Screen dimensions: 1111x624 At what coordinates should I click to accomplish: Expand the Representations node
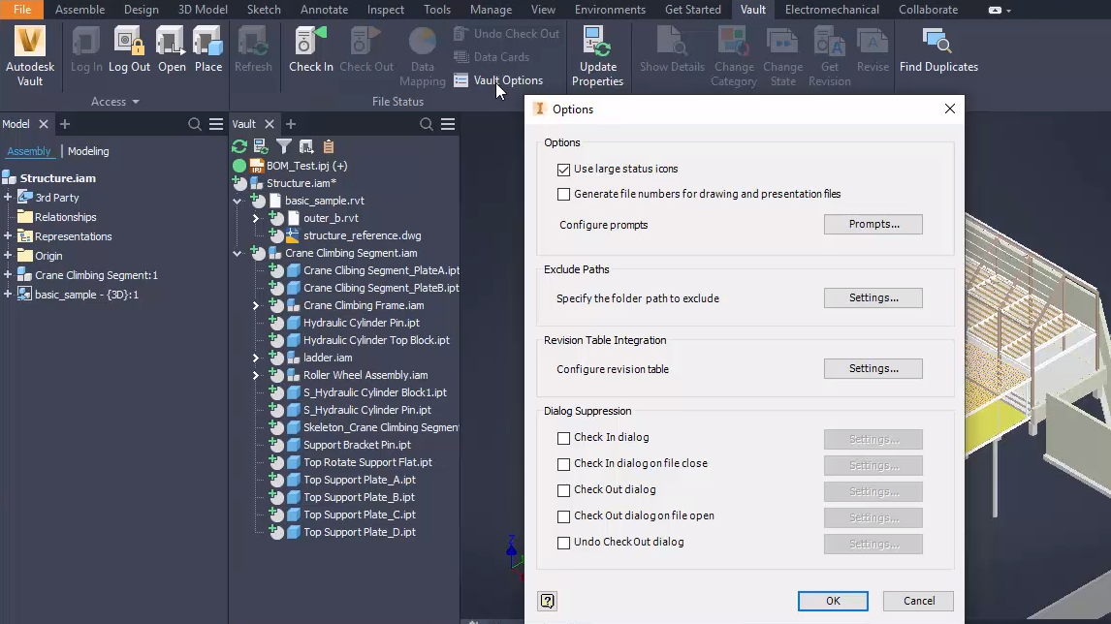coord(8,235)
